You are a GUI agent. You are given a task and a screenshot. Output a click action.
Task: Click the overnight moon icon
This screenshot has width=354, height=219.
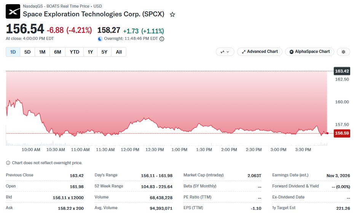[x=100, y=39]
